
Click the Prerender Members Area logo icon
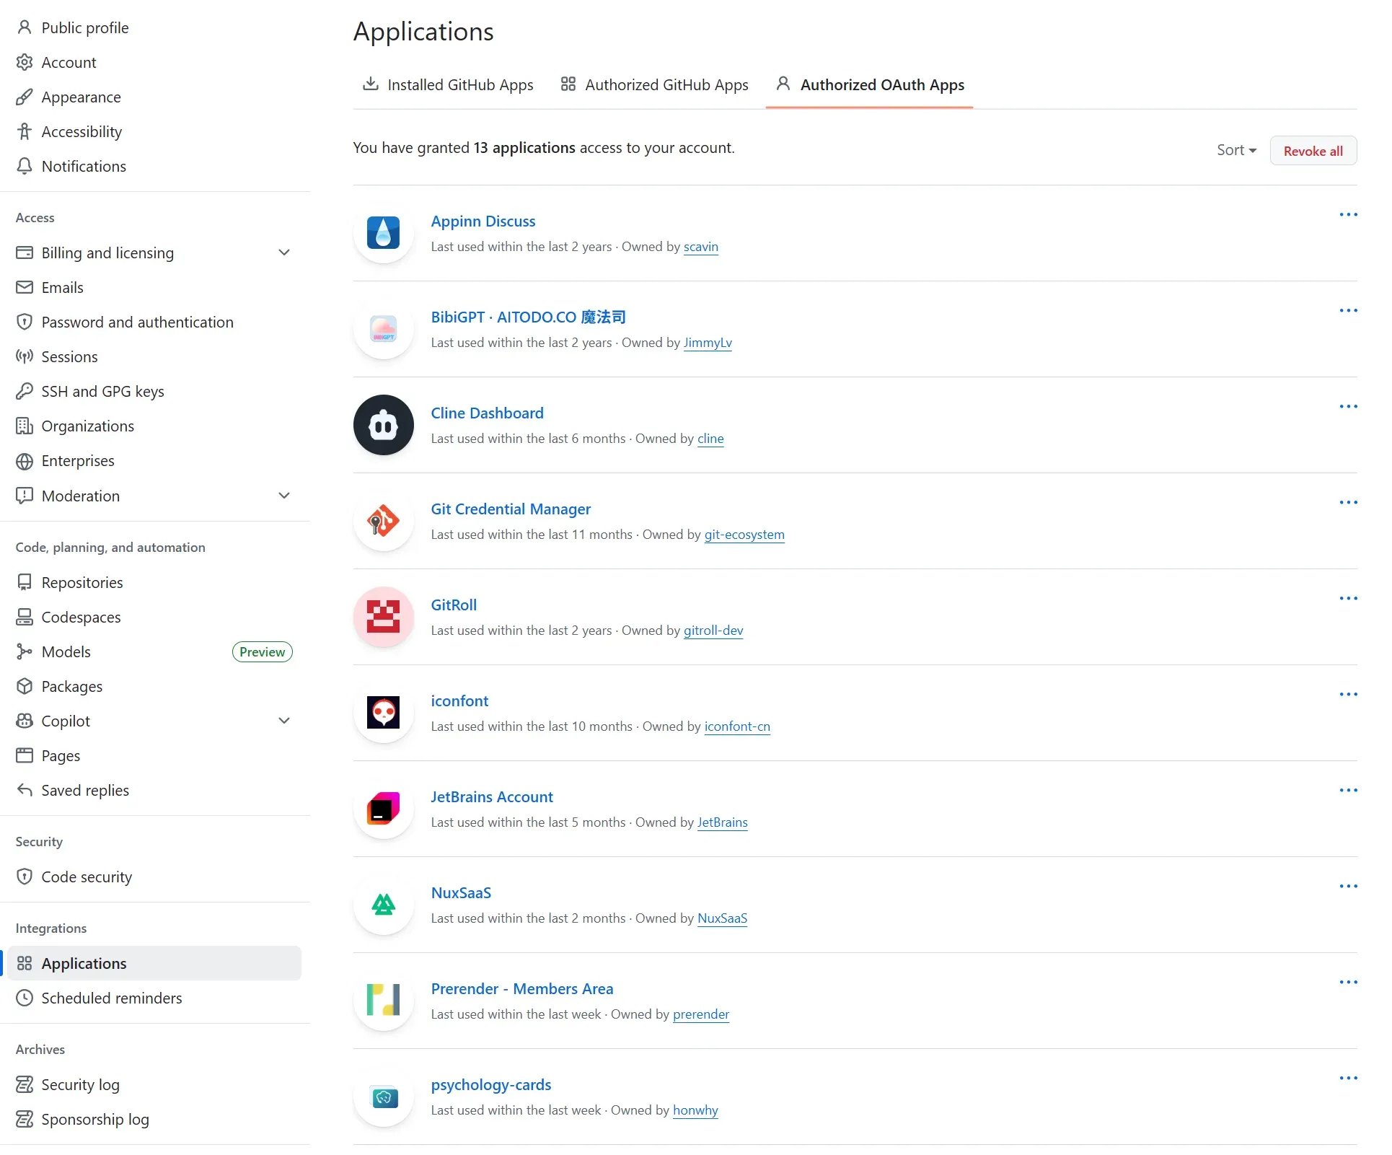pyautogui.click(x=383, y=1001)
